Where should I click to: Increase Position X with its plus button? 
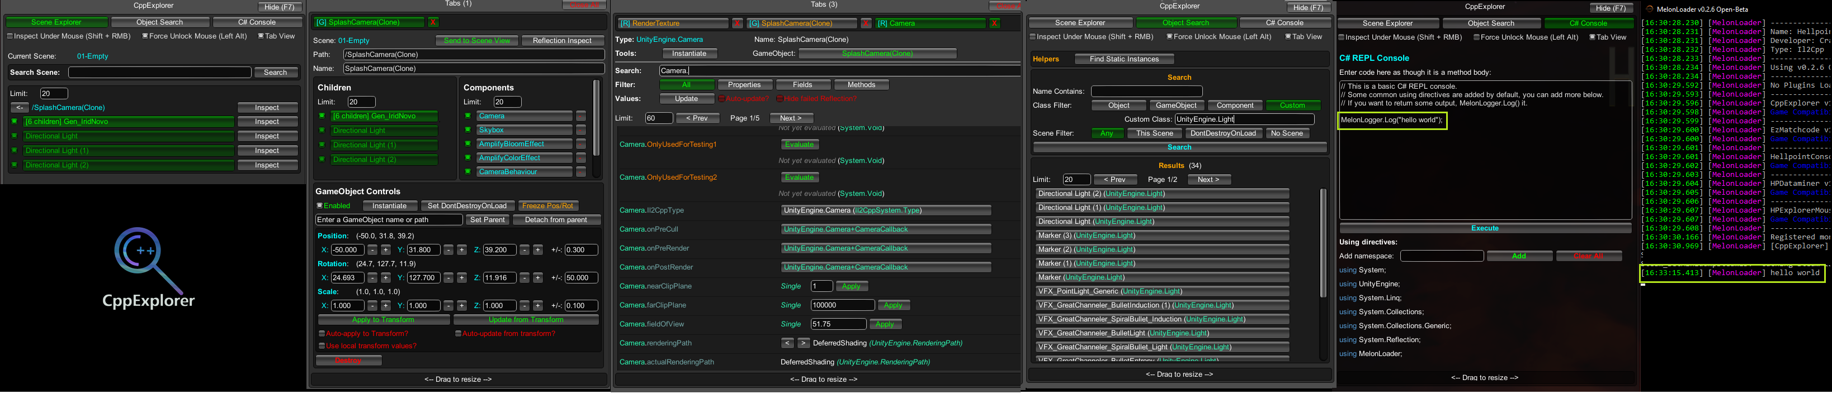coord(385,251)
